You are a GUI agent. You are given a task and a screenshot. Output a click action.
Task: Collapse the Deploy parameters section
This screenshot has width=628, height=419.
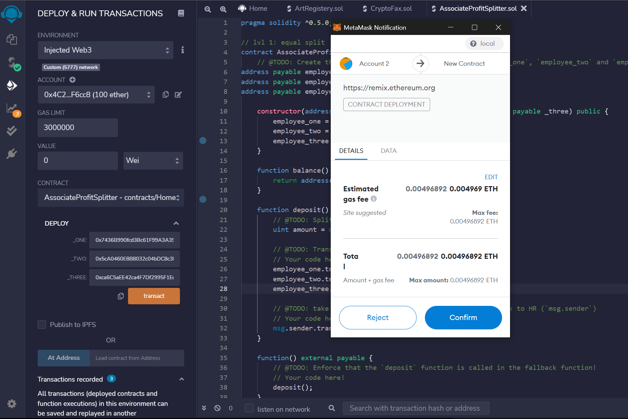176,223
